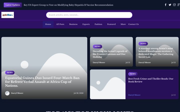Image resolution: width=180 pixels, height=112 pixels.
Task: Open the Twitter social icon
Action: coord(170,5)
